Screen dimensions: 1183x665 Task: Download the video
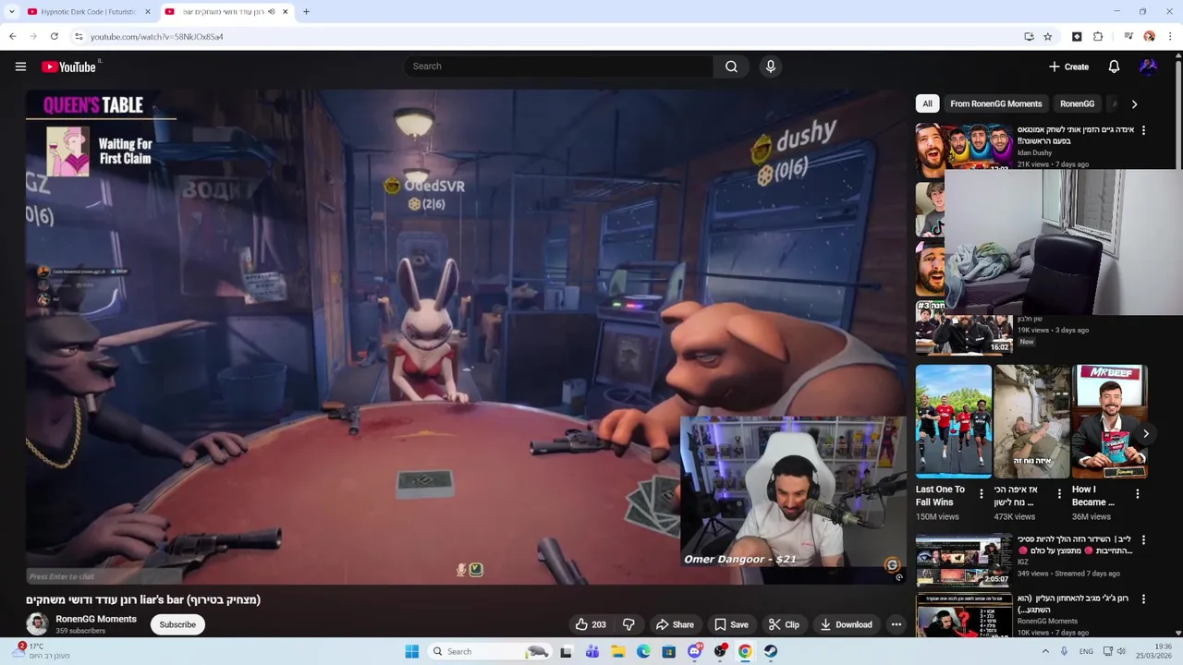point(846,624)
